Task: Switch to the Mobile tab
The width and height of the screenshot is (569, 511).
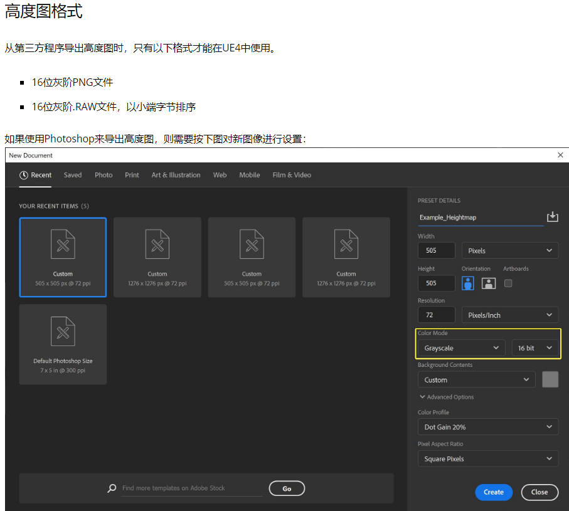Action: click(249, 175)
